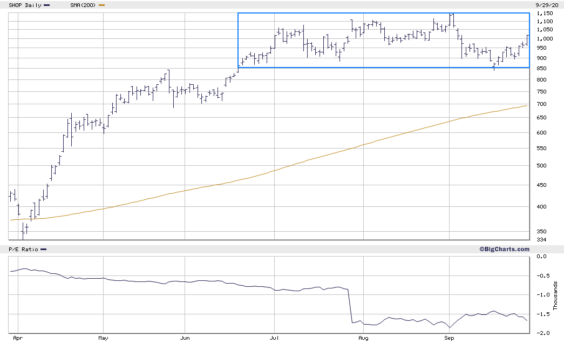Viewport: 564px width, 343px height.
Task: Click the dark blue SHOP legend swatch
Action: point(47,5)
